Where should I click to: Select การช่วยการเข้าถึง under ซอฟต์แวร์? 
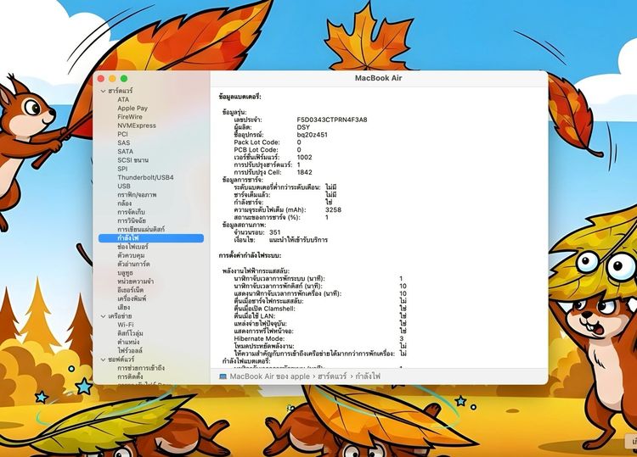point(141,368)
